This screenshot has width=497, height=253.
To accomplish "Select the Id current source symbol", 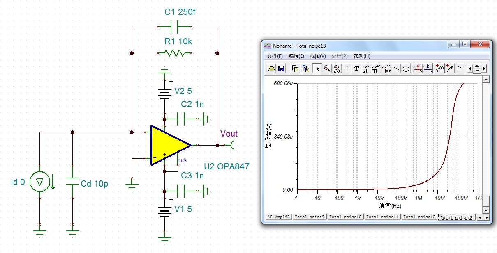I will (x=40, y=182).
